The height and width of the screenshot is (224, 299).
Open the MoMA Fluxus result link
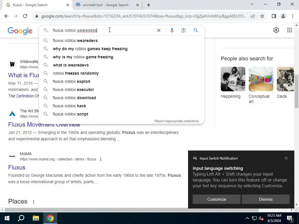point(17,167)
